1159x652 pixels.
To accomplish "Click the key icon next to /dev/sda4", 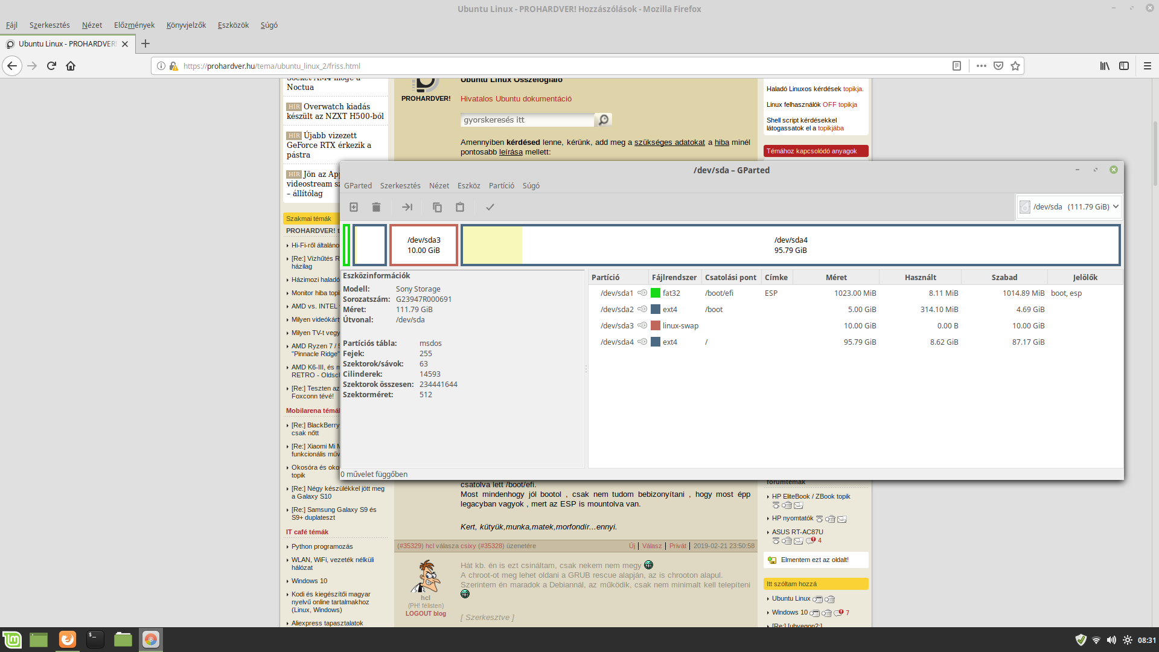I will tap(642, 342).
